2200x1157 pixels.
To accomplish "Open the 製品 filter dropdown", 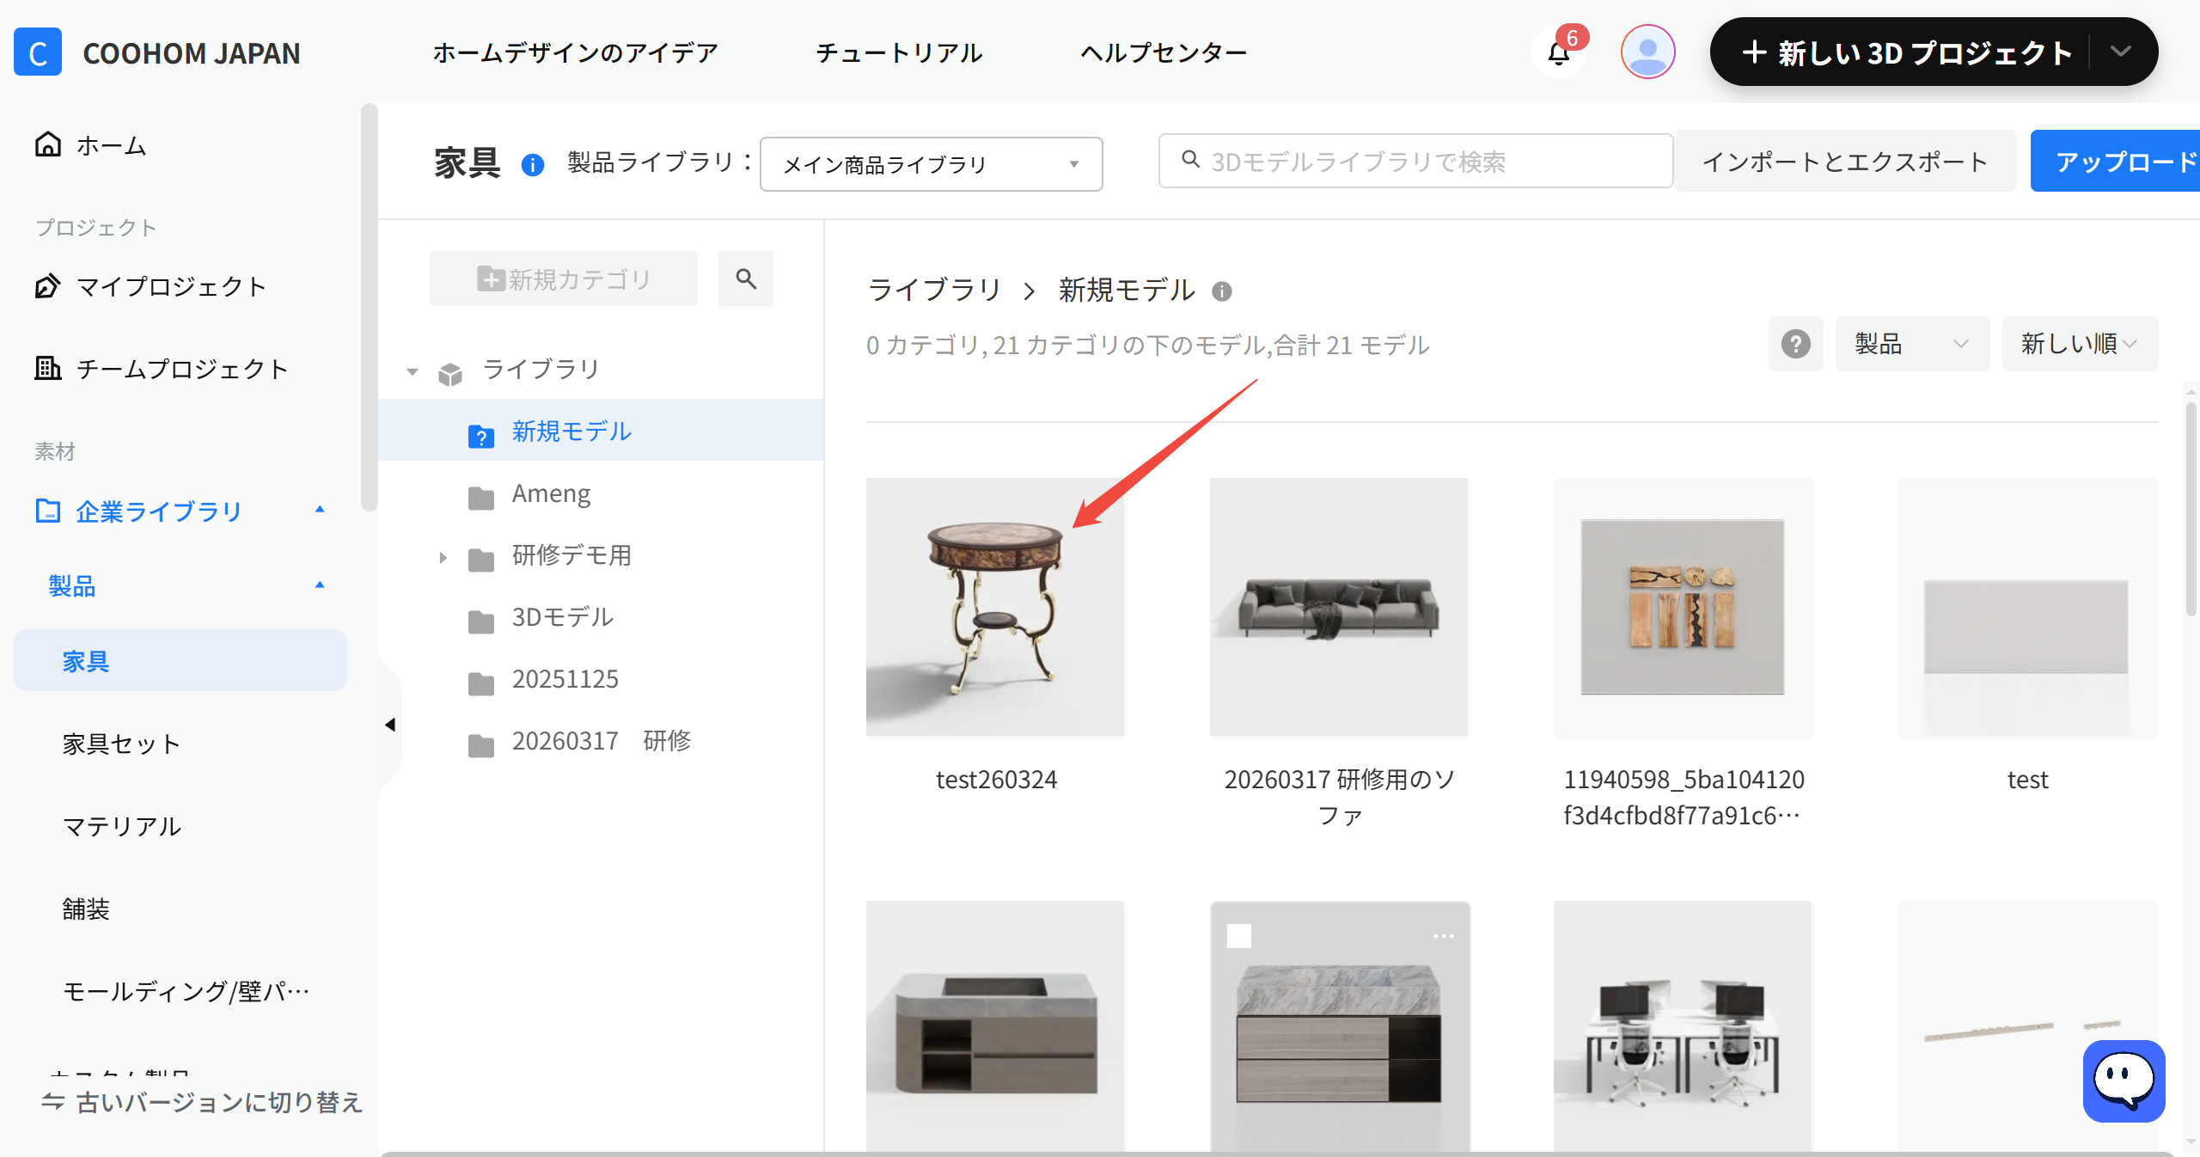I will (1912, 344).
